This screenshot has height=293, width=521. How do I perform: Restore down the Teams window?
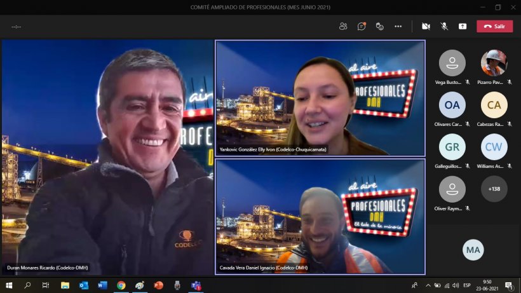click(x=497, y=7)
